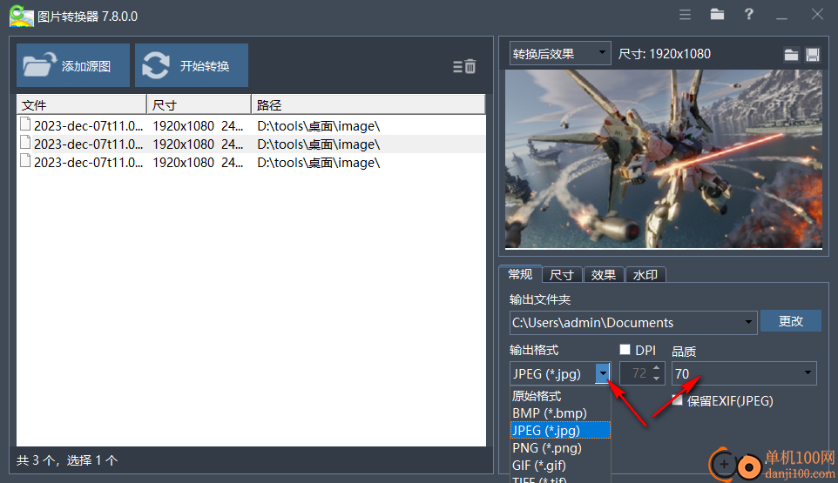Select the first file row in list
The image size is (838, 483).
tap(251, 126)
